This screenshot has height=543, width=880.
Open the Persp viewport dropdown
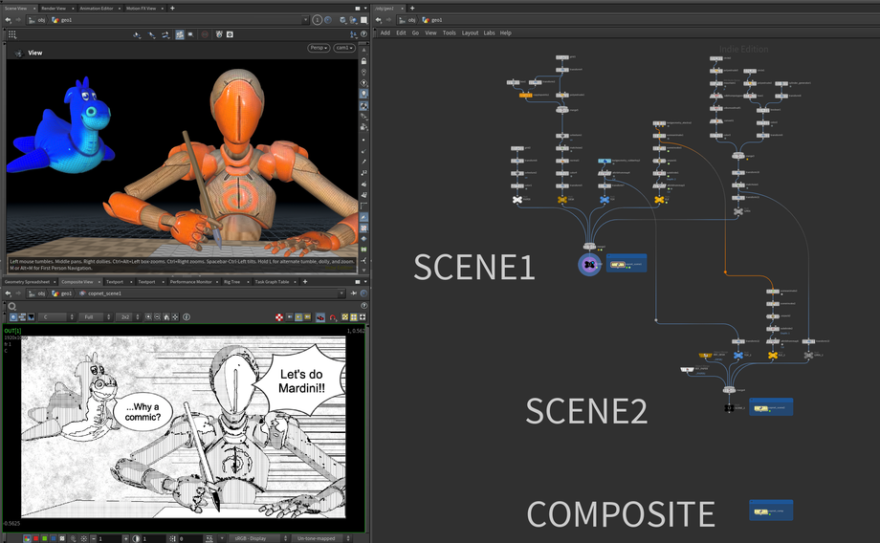click(x=319, y=48)
